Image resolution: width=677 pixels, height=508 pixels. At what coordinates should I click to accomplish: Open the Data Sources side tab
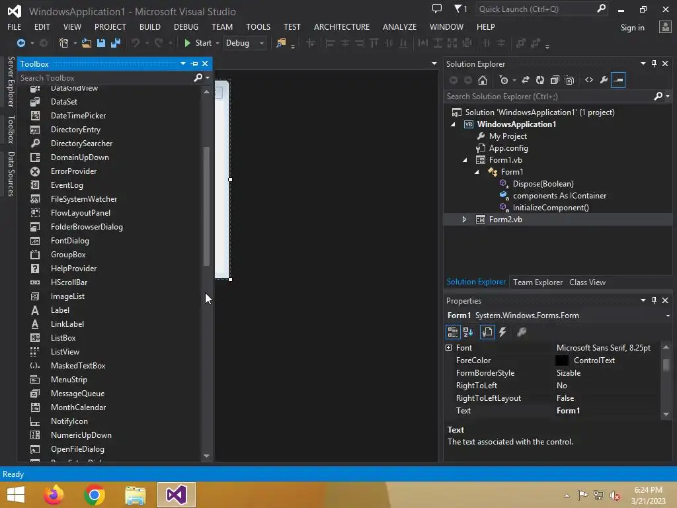coord(11,174)
